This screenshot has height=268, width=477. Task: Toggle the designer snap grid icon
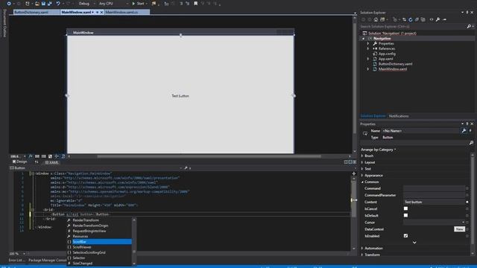(x=37, y=156)
